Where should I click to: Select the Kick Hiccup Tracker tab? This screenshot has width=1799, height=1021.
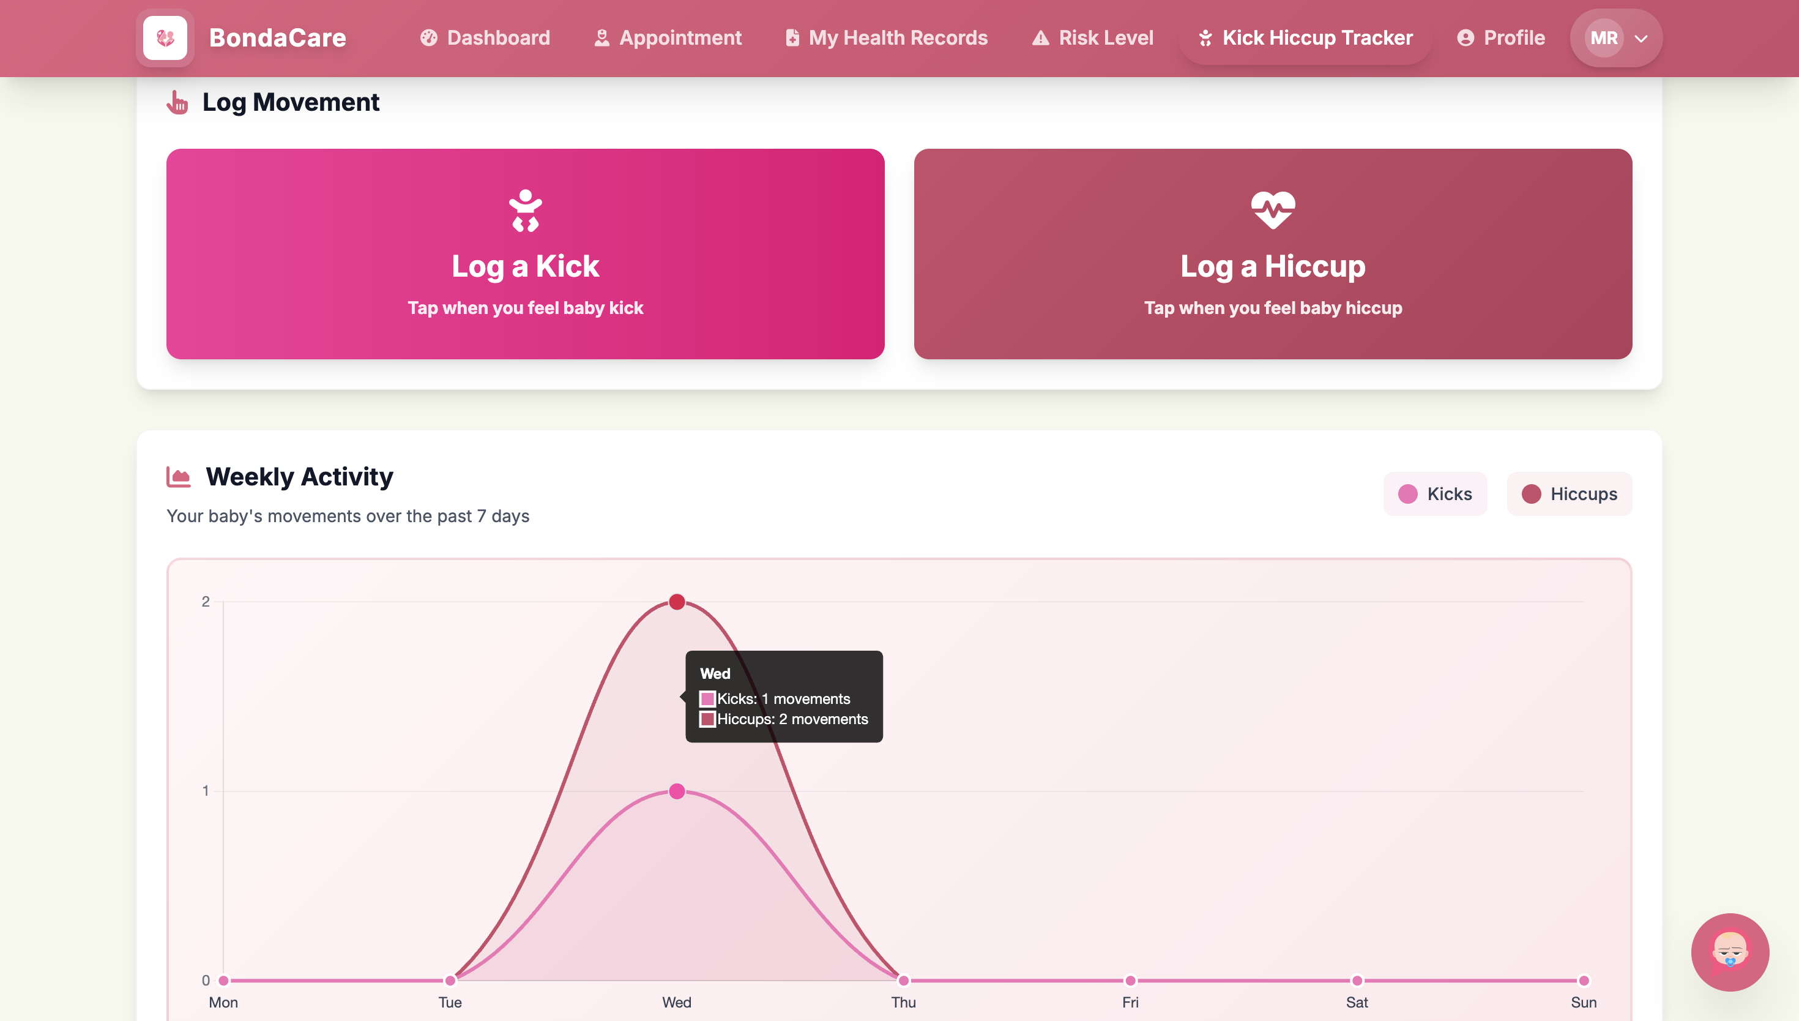pos(1305,38)
